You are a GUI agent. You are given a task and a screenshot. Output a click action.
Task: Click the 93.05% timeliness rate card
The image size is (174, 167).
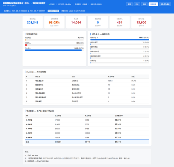tap(54, 22)
